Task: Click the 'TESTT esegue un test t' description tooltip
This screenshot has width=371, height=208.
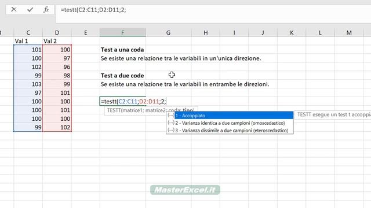Action: tap(333, 114)
